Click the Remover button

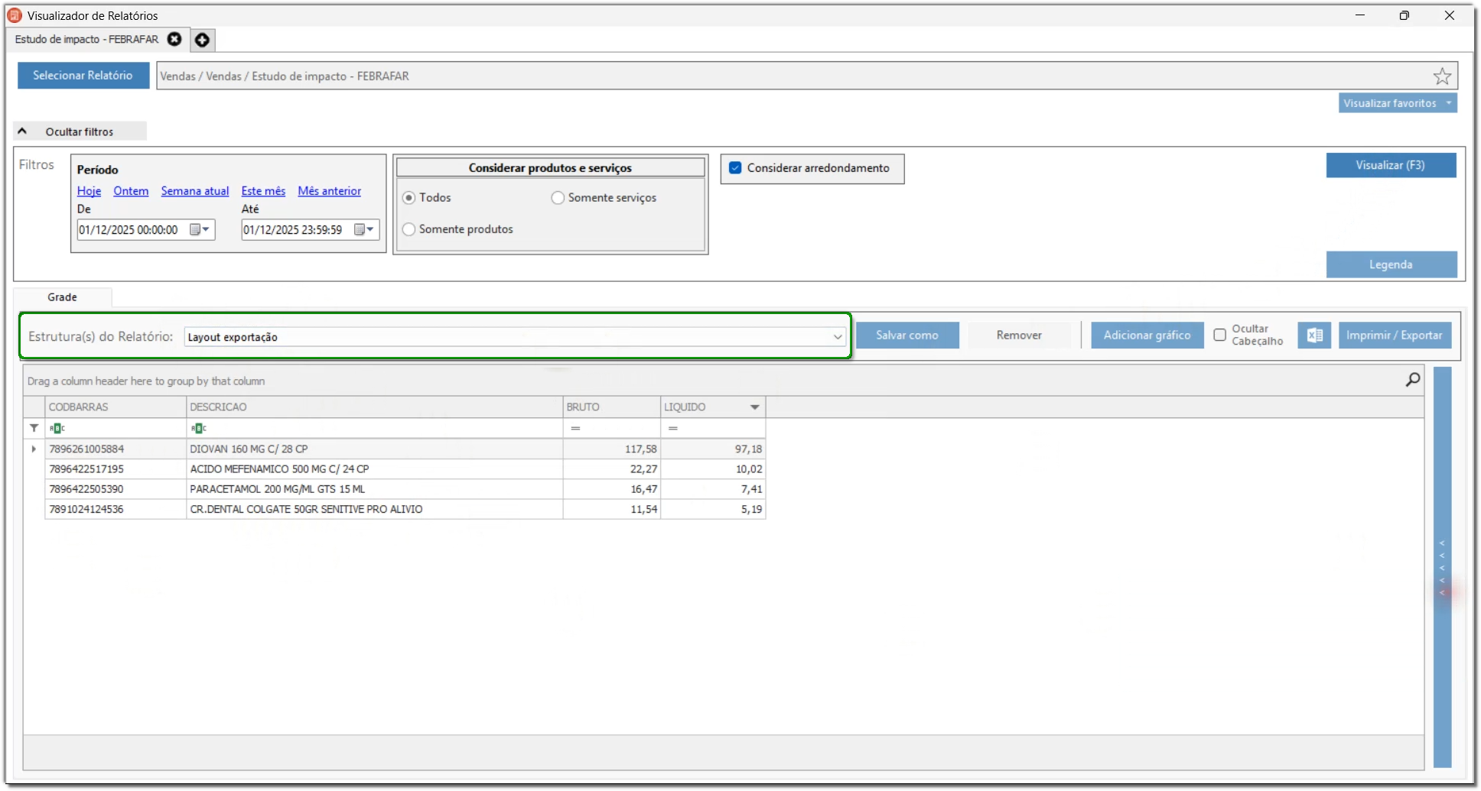point(1019,335)
